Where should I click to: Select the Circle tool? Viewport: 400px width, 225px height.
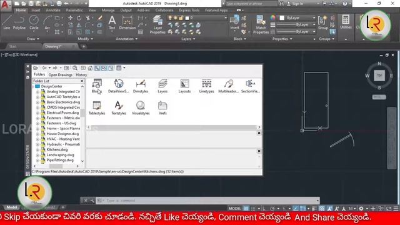tap(34, 22)
